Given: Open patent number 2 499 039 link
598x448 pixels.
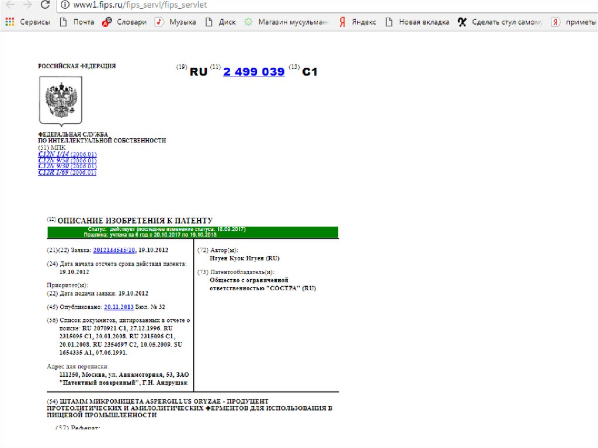Looking at the screenshot, I should [253, 72].
